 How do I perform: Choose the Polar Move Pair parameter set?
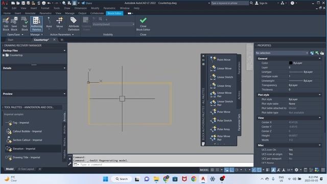[x=220, y=138]
